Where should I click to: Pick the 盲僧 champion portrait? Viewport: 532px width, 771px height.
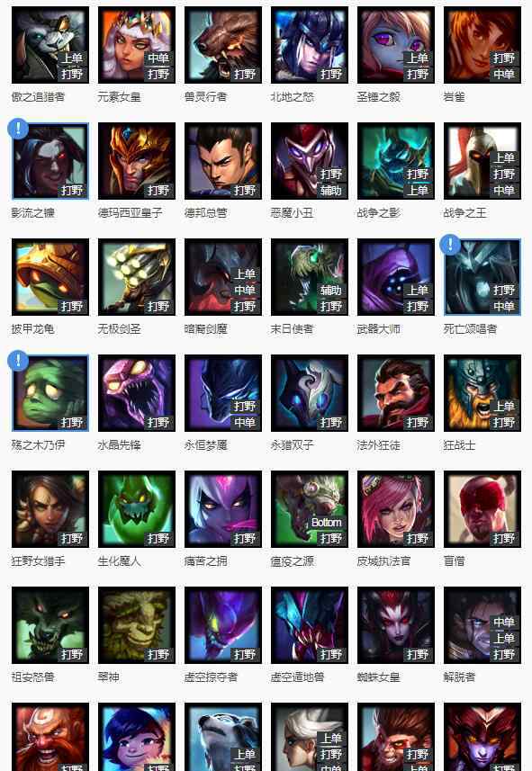(482, 509)
